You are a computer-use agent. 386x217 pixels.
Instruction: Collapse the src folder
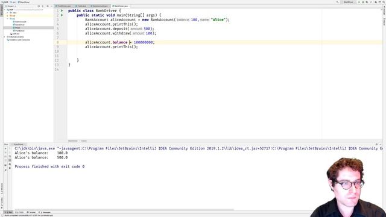click(x=8, y=19)
